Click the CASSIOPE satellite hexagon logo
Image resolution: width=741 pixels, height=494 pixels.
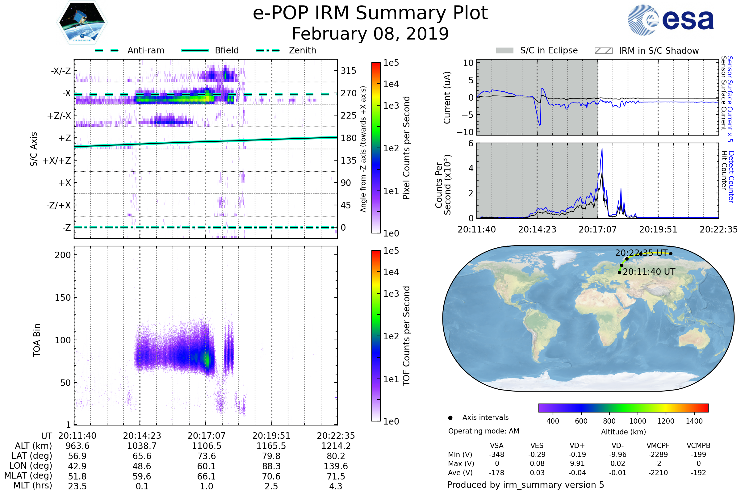click(82, 23)
